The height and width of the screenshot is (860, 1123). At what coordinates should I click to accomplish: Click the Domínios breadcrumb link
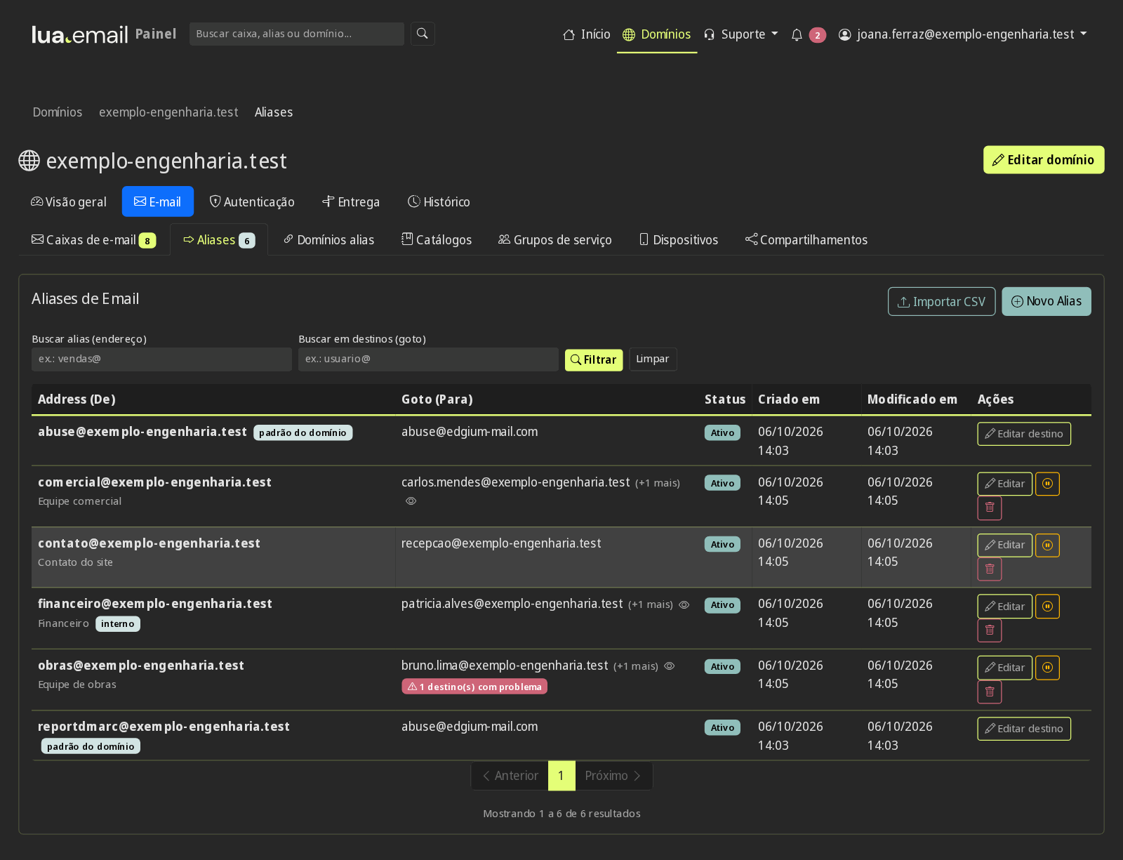(x=58, y=112)
